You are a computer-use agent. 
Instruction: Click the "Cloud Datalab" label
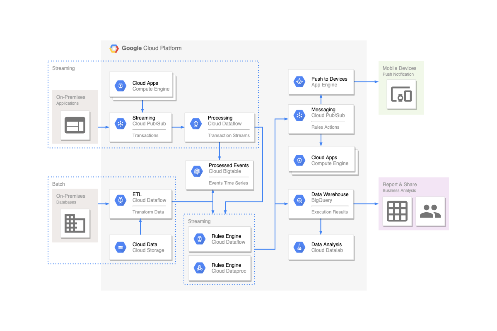pyautogui.click(x=327, y=250)
